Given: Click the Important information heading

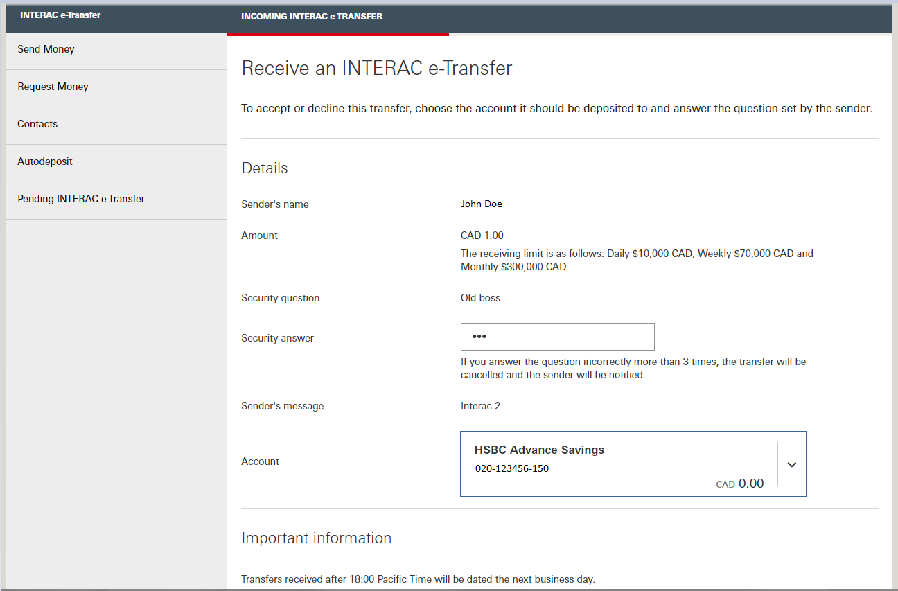Looking at the screenshot, I should [x=316, y=538].
